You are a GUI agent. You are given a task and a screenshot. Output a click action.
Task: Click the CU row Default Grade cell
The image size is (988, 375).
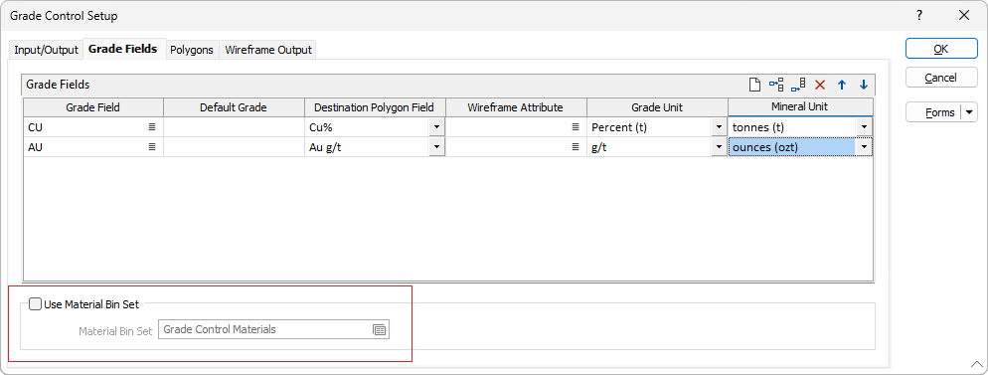pos(234,126)
